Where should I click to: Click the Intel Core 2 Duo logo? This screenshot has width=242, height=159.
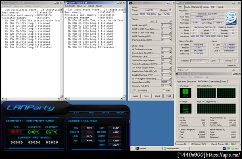pos(231,18)
